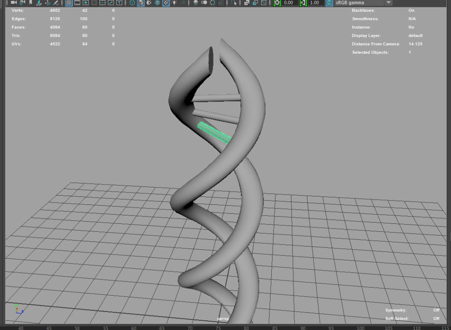Toggle the Field Chart display
Viewport: 451px width, 330px height.
click(102, 3)
